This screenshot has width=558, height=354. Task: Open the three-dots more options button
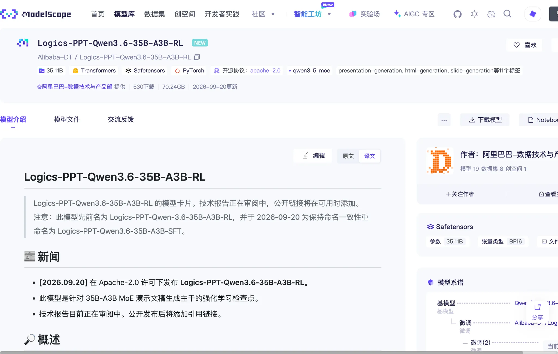[x=444, y=120]
